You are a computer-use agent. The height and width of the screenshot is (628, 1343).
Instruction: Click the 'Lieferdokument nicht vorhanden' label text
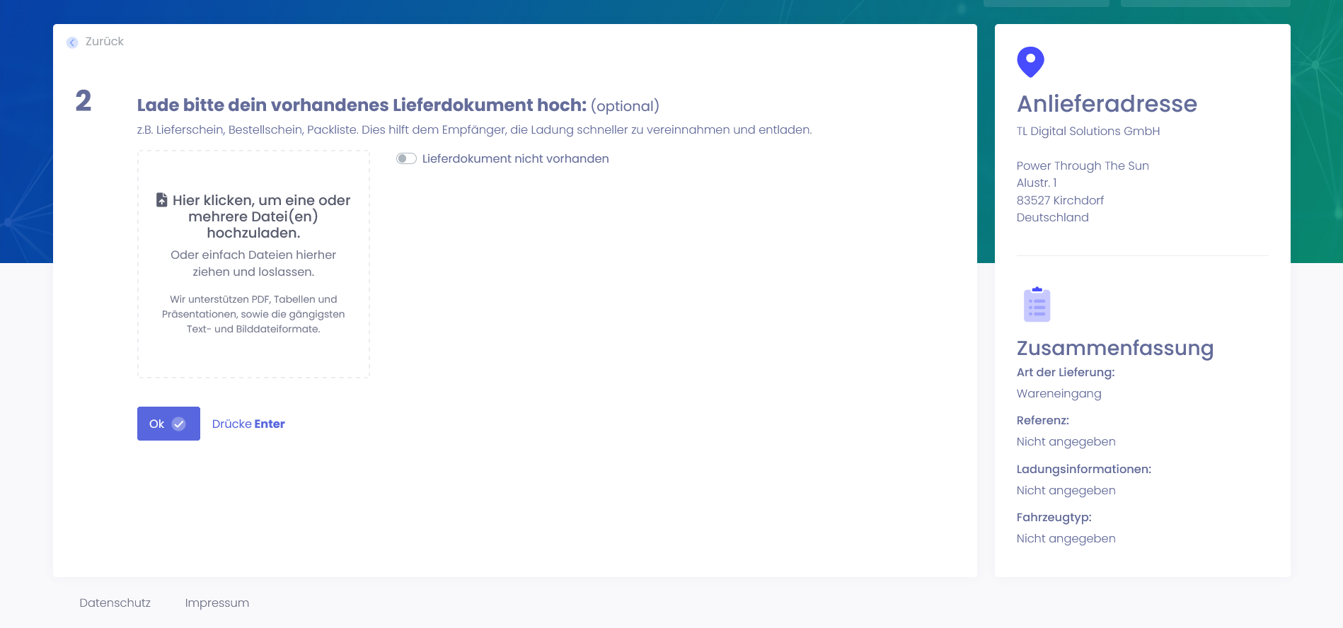tap(515, 158)
